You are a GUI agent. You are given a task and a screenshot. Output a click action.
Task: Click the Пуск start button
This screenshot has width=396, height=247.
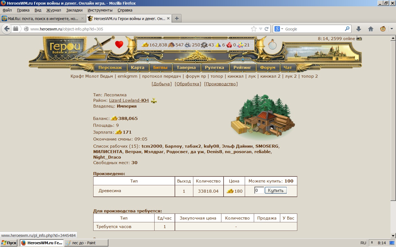click(9, 243)
